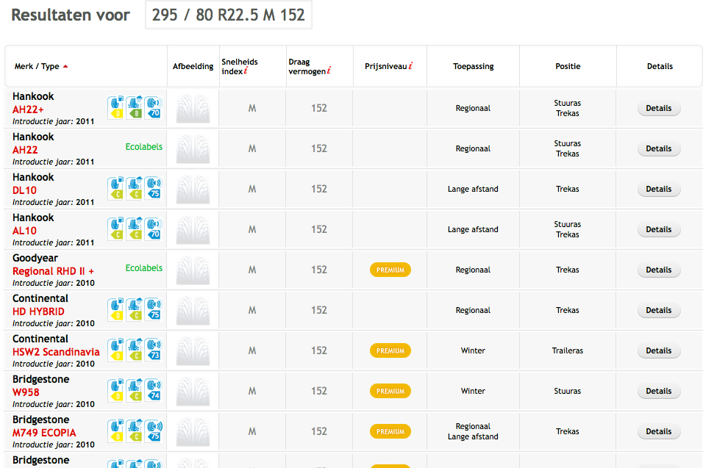Open Details for Hankook AH22+

pyautogui.click(x=658, y=108)
